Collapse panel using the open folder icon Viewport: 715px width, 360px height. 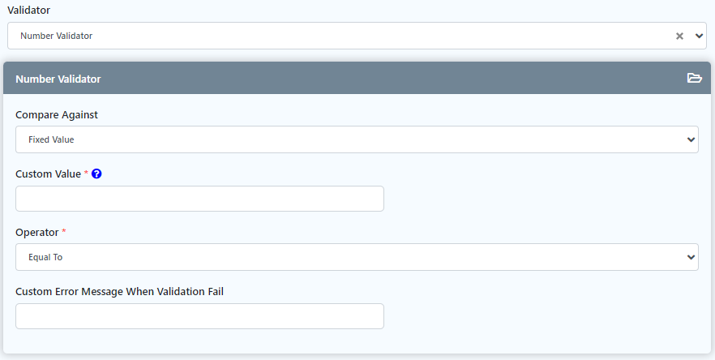coord(694,79)
